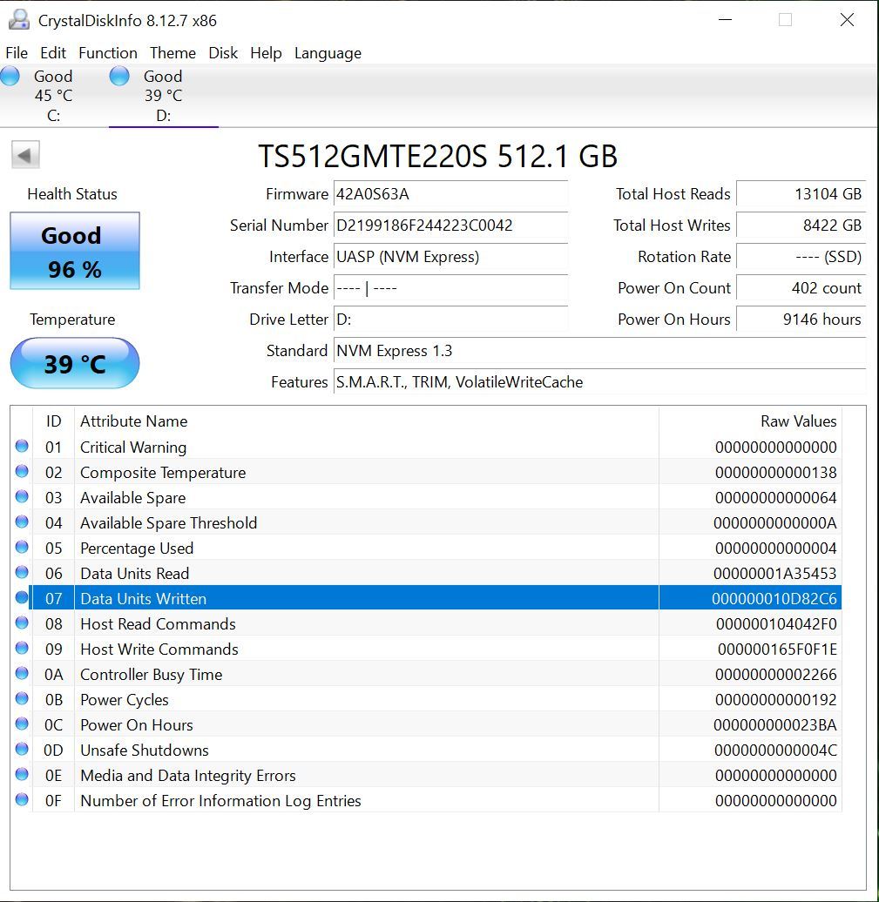The height and width of the screenshot is (902, 879).
Task: Click the status dot in the Available Spare row (ID 03)
Action: [22, 497]
